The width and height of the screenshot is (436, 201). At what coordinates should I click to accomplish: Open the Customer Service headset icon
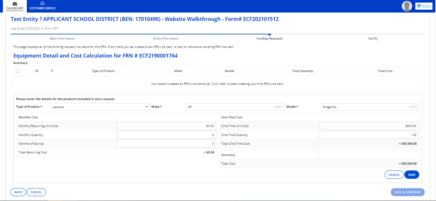pyautogui.click(x=42, y=4)
